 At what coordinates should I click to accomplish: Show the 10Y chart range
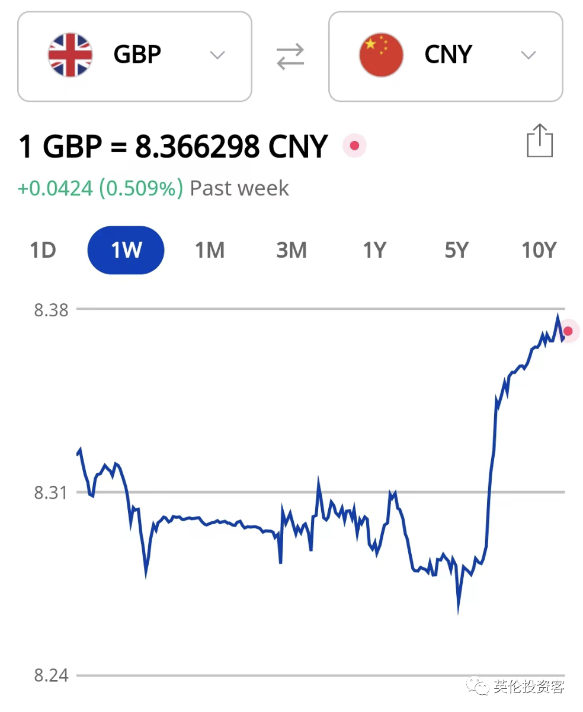point(539,251)
